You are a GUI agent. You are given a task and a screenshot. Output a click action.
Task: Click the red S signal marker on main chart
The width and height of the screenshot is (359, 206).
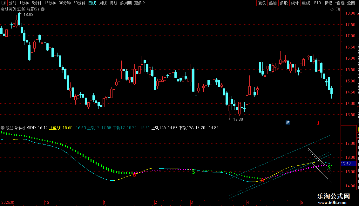[318, 123]
